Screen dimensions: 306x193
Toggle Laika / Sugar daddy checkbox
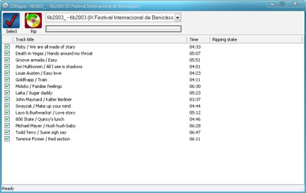pyautogui.click(x=7, y=92)
